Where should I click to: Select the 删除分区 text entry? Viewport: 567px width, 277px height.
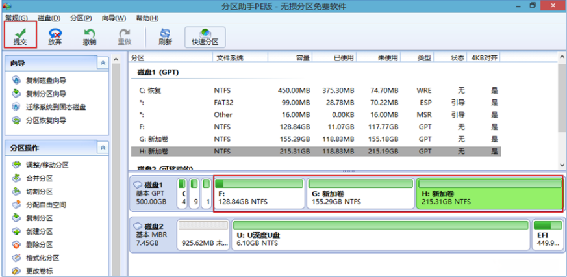coord(40,244)
